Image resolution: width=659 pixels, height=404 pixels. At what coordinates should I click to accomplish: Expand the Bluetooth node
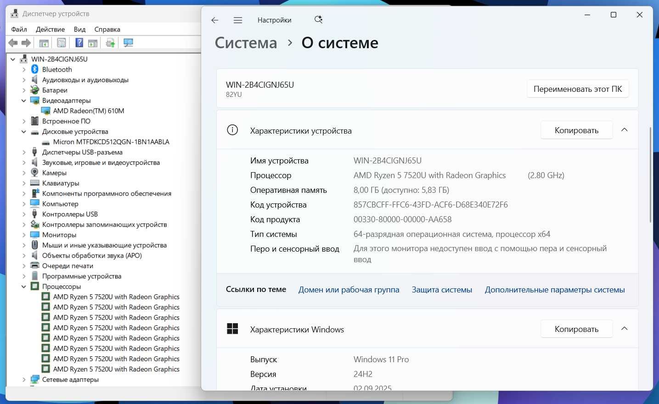point(24,69)
